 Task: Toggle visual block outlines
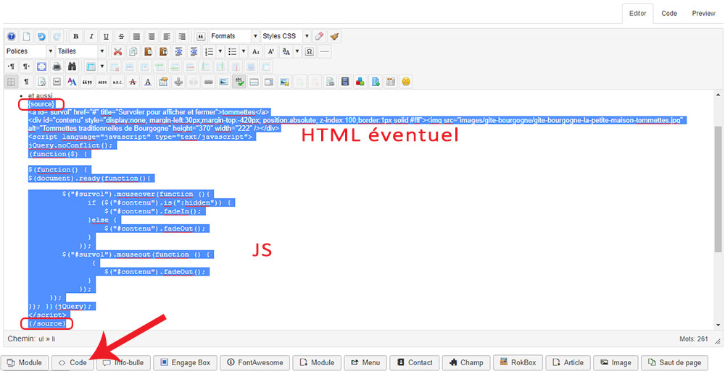pyautogui.click(x=11, y=82)
